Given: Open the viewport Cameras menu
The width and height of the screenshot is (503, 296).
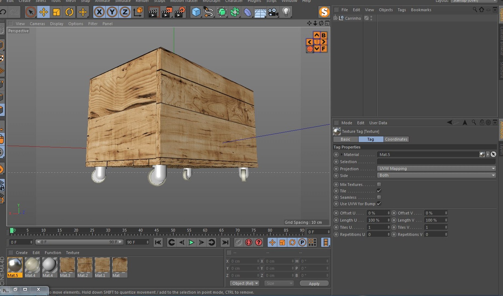Looking at the screenshot, I should pos(37,24).
